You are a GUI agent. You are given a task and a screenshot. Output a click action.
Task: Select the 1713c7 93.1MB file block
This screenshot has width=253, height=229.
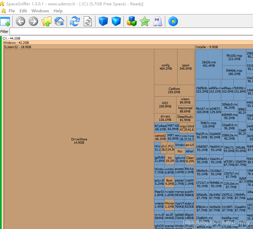click(x=202, y=185)
